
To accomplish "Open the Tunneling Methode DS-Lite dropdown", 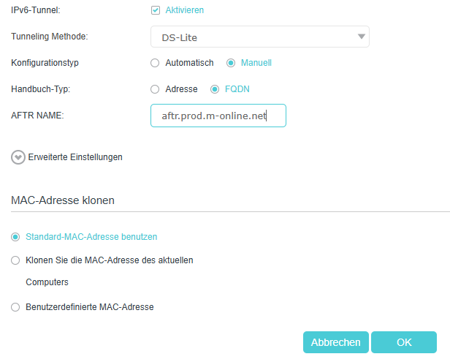I will [x=260, y=37].
